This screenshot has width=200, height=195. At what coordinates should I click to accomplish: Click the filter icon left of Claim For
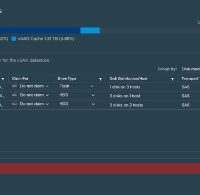(3, 79)
